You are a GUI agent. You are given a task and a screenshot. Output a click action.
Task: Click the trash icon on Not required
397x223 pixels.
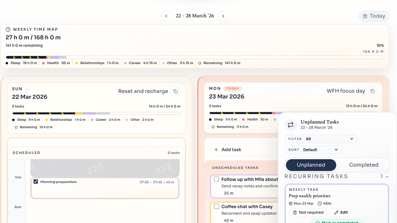(295, 212)
